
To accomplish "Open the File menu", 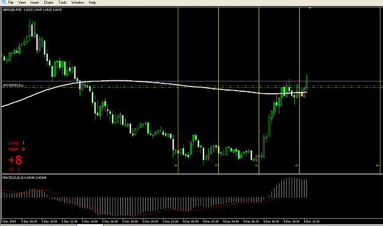I will coord(11,2).
